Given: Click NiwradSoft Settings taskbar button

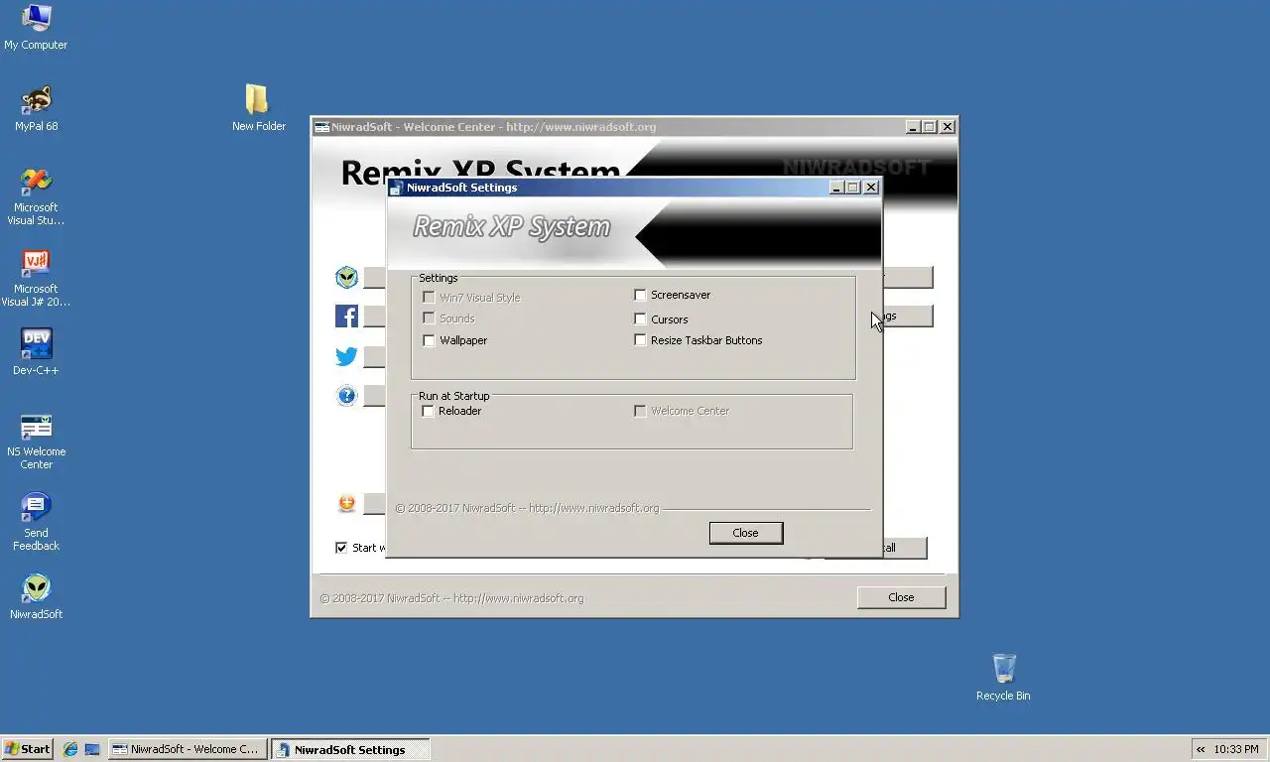Looking at the screenshot, I should [x=350, y=749].
